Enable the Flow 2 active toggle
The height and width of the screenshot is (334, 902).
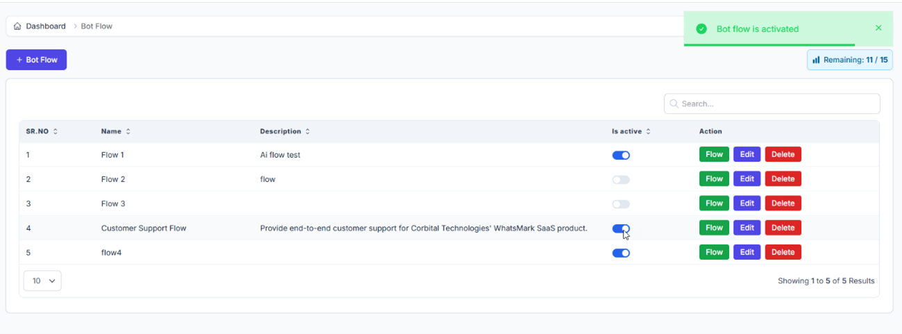[621, 180]
